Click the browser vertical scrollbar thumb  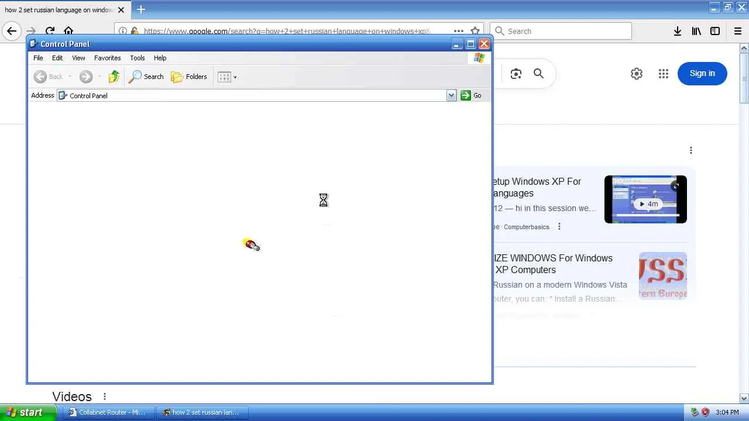(x=744, y=79)
